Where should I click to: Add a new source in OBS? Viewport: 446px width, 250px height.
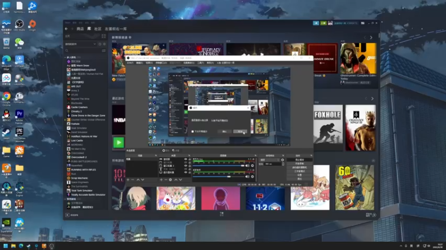point(161,179)
